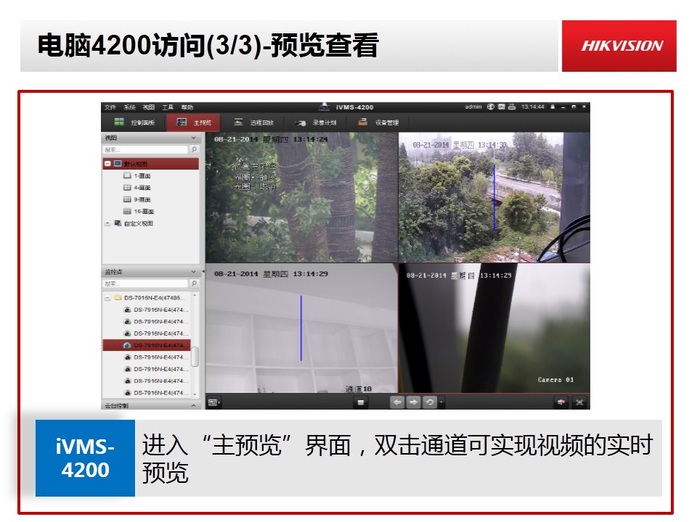Open the 控制面板 control panel tab
697x522 pixels.
coord(135,123)
